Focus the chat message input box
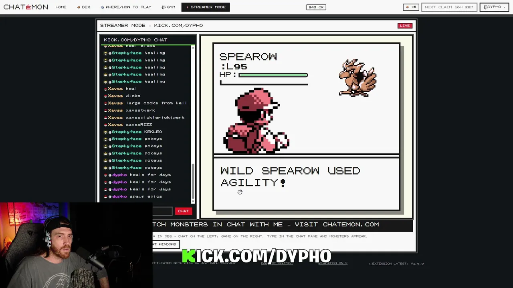This screenshot has height=288, width=513. (x=162, y=211)
